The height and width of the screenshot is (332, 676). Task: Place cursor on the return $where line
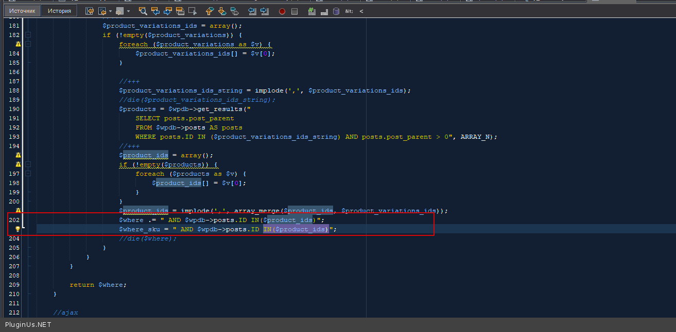click(98, 285)
